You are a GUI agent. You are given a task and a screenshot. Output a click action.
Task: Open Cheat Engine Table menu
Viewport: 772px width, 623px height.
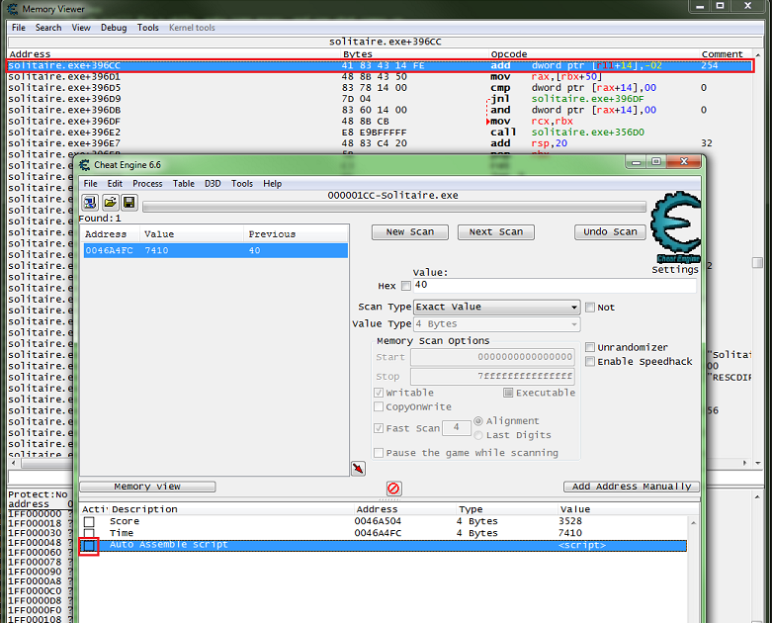tap(184, 184)
